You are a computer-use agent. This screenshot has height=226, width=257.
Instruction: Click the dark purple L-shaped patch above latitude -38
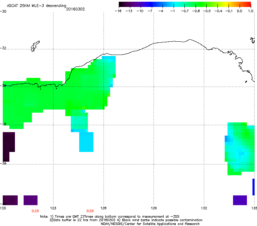pos(8,147)
